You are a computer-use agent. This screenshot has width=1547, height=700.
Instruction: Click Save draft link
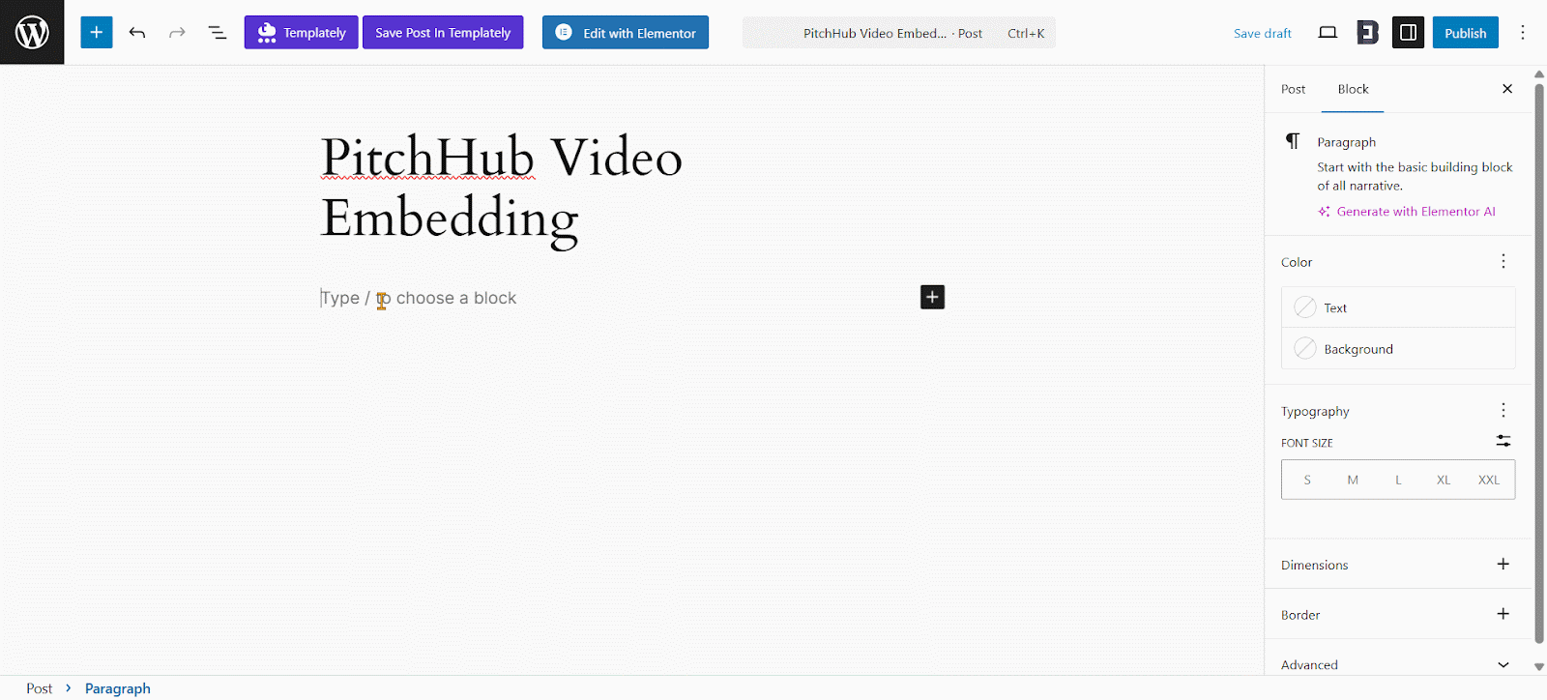click(1262, 33)
